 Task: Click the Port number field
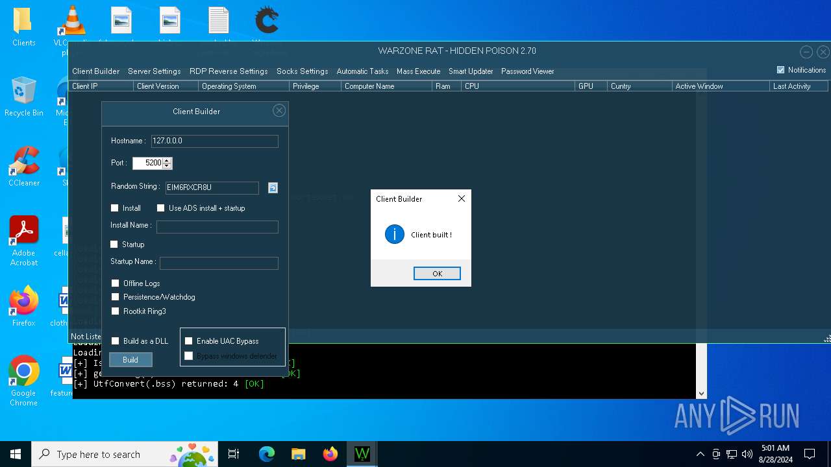147,163
